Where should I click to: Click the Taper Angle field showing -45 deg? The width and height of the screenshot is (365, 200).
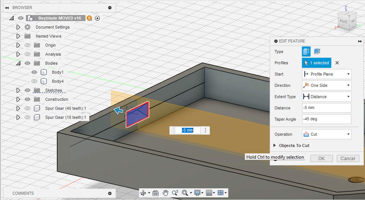coord(327,119)
